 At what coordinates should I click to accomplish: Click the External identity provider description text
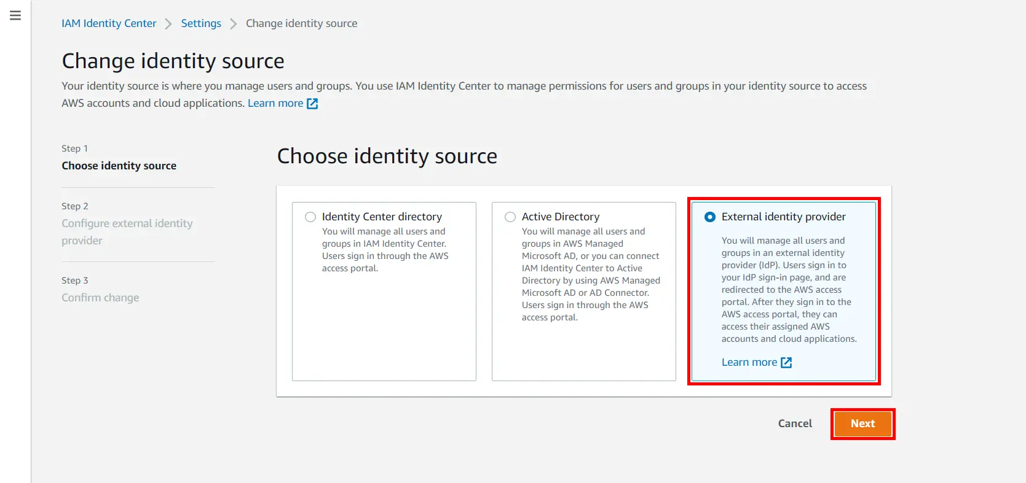789,290
